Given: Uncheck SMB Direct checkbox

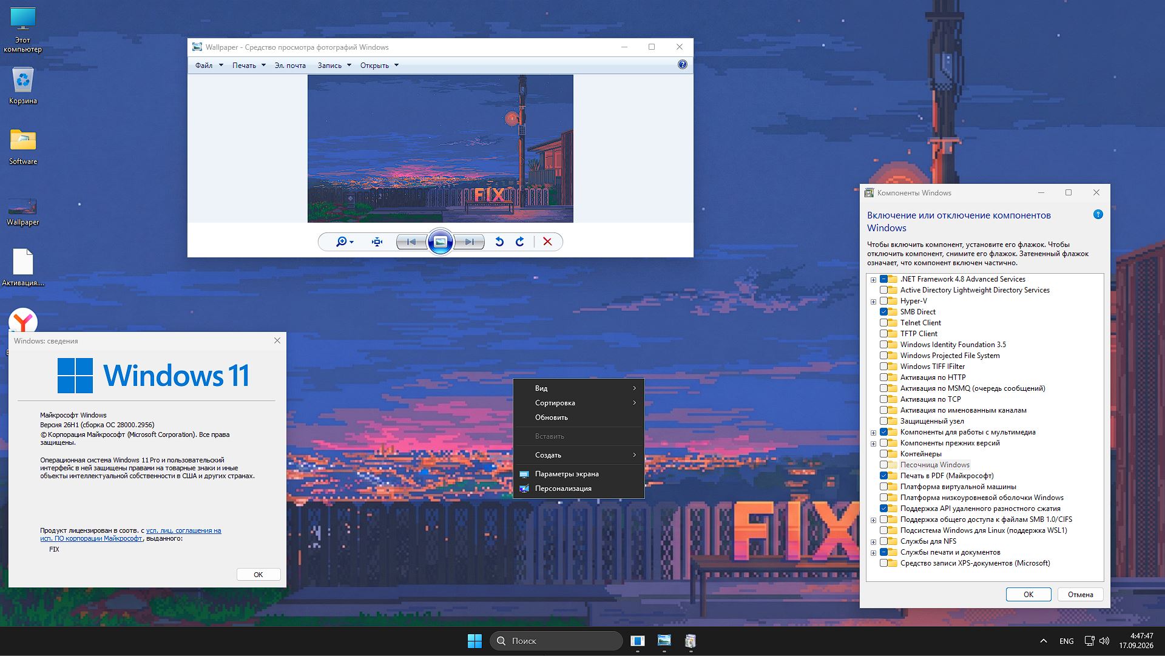Looking at the screenshot, I should click(x=883, y=312).
